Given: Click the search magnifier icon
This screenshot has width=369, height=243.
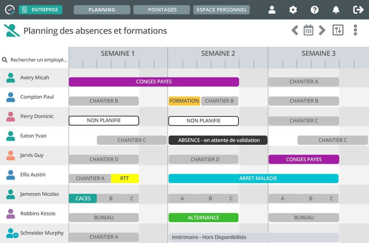Looking at the screenshot, I should (x=5, y=60).
